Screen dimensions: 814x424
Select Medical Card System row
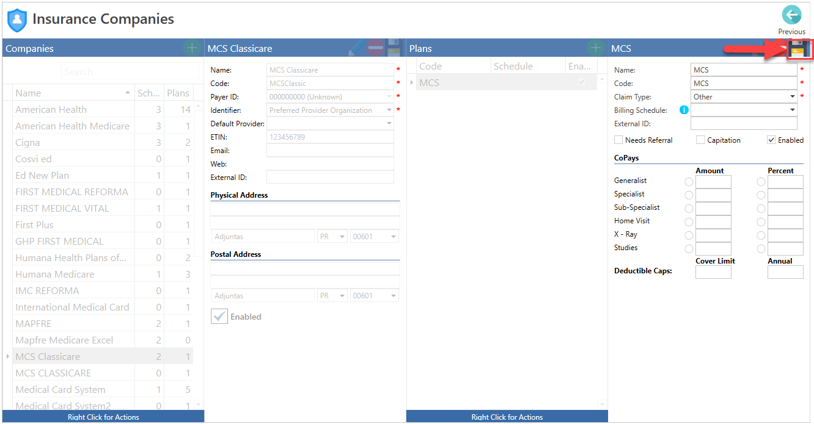click(103, 389)
